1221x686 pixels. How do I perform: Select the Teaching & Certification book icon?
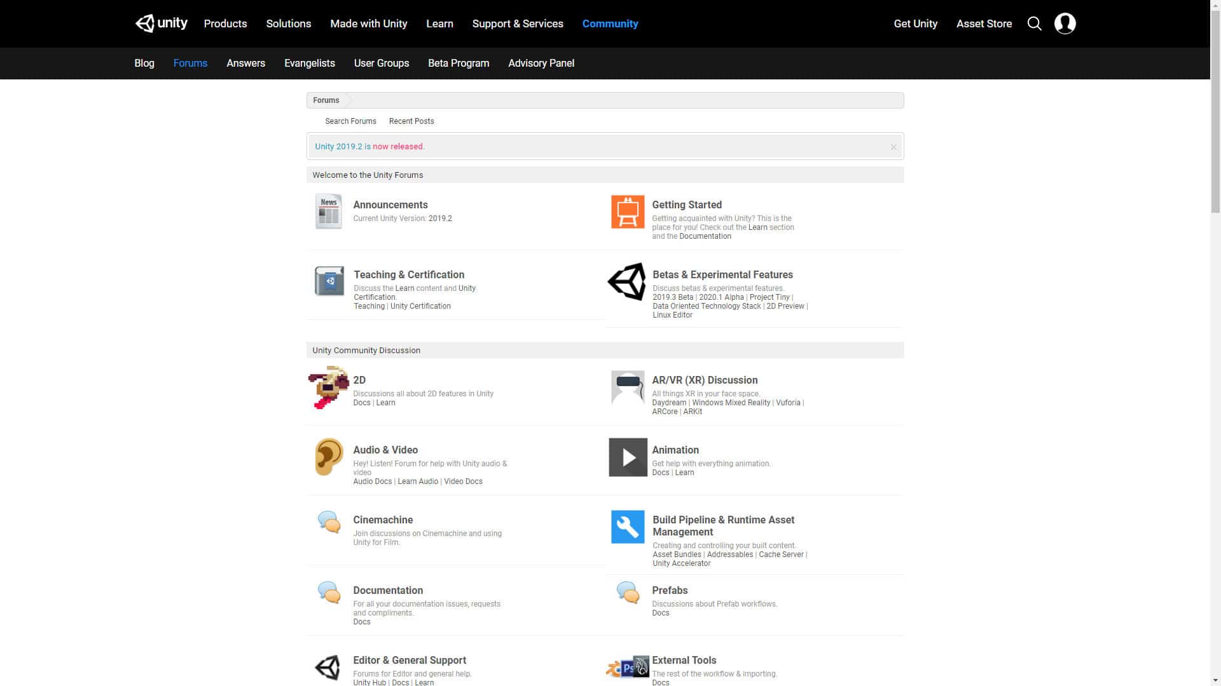(x=328, y=281)
